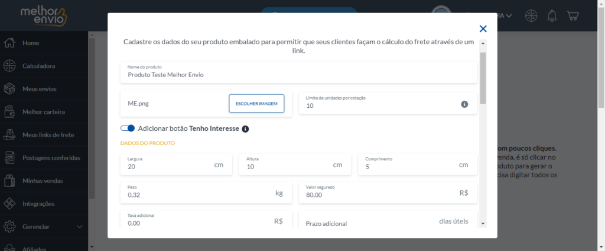605x251 pixels.
Task: Click the Meus envios box icon
Action: point(9,89)
